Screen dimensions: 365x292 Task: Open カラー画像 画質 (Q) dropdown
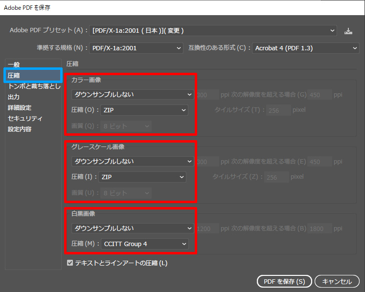pyautogui.click(x=126, y=126)
